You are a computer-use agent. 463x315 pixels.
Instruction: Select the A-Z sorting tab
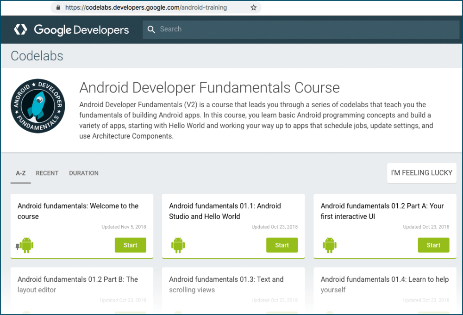click(20, 173)
